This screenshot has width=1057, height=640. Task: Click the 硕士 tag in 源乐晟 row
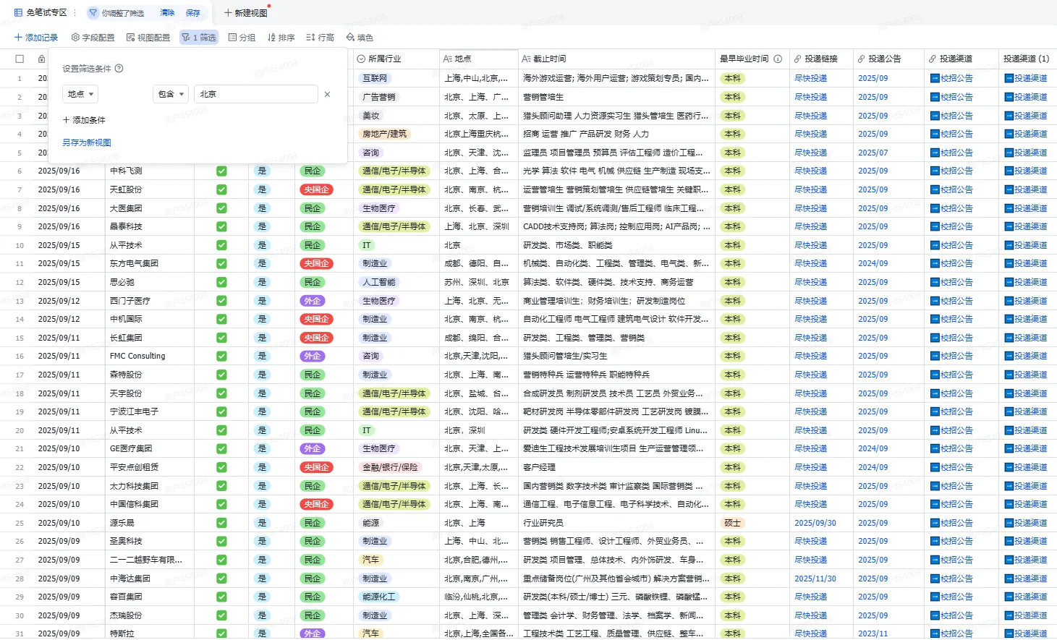click(732, 523)
